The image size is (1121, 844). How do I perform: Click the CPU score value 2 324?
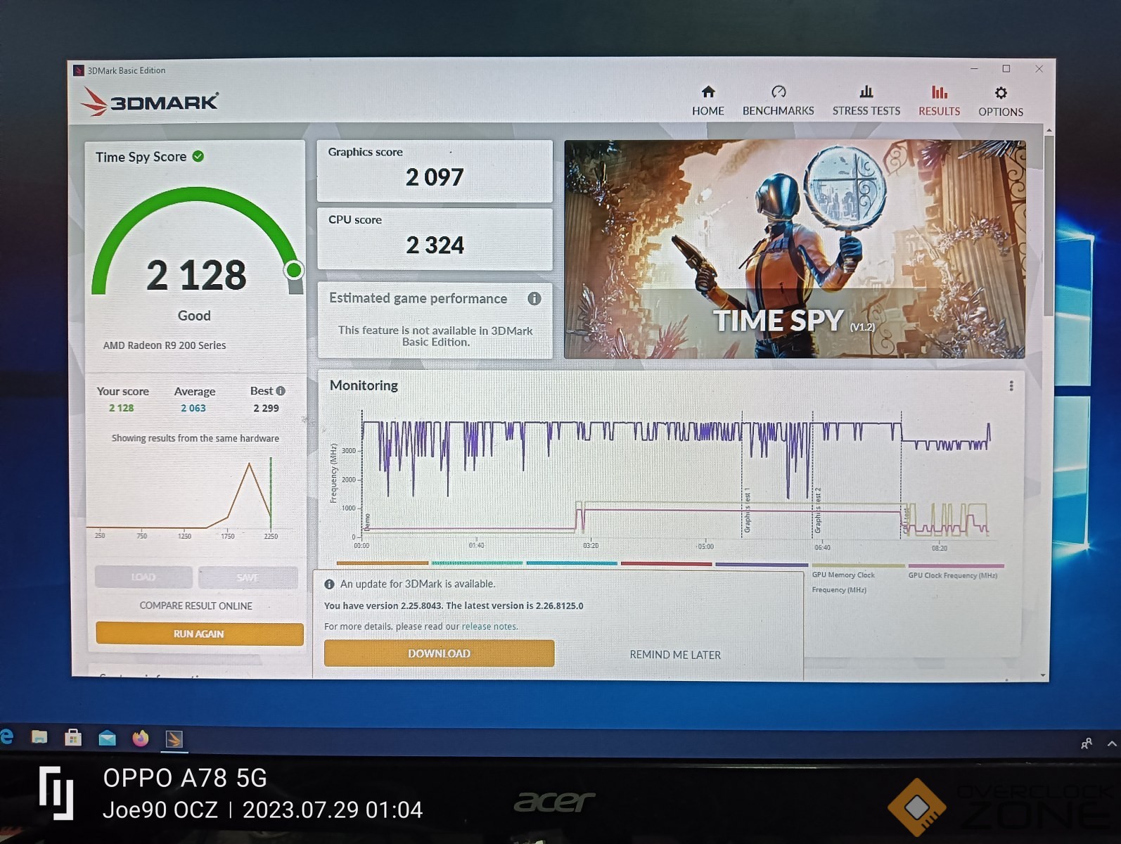[435, 245]
